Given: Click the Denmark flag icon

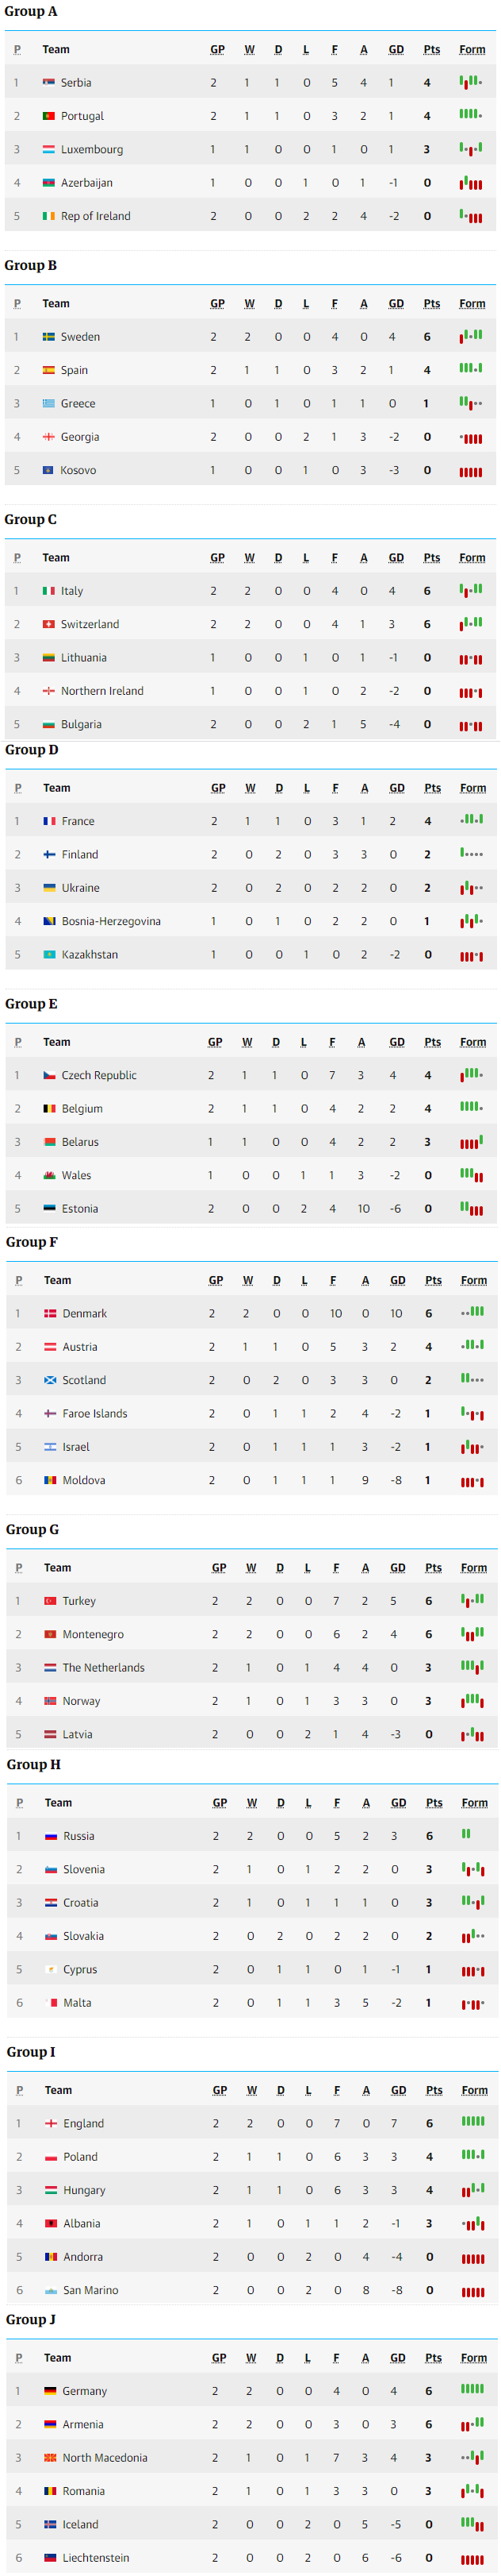Looking at the screenshot, I should [51, 1313].
